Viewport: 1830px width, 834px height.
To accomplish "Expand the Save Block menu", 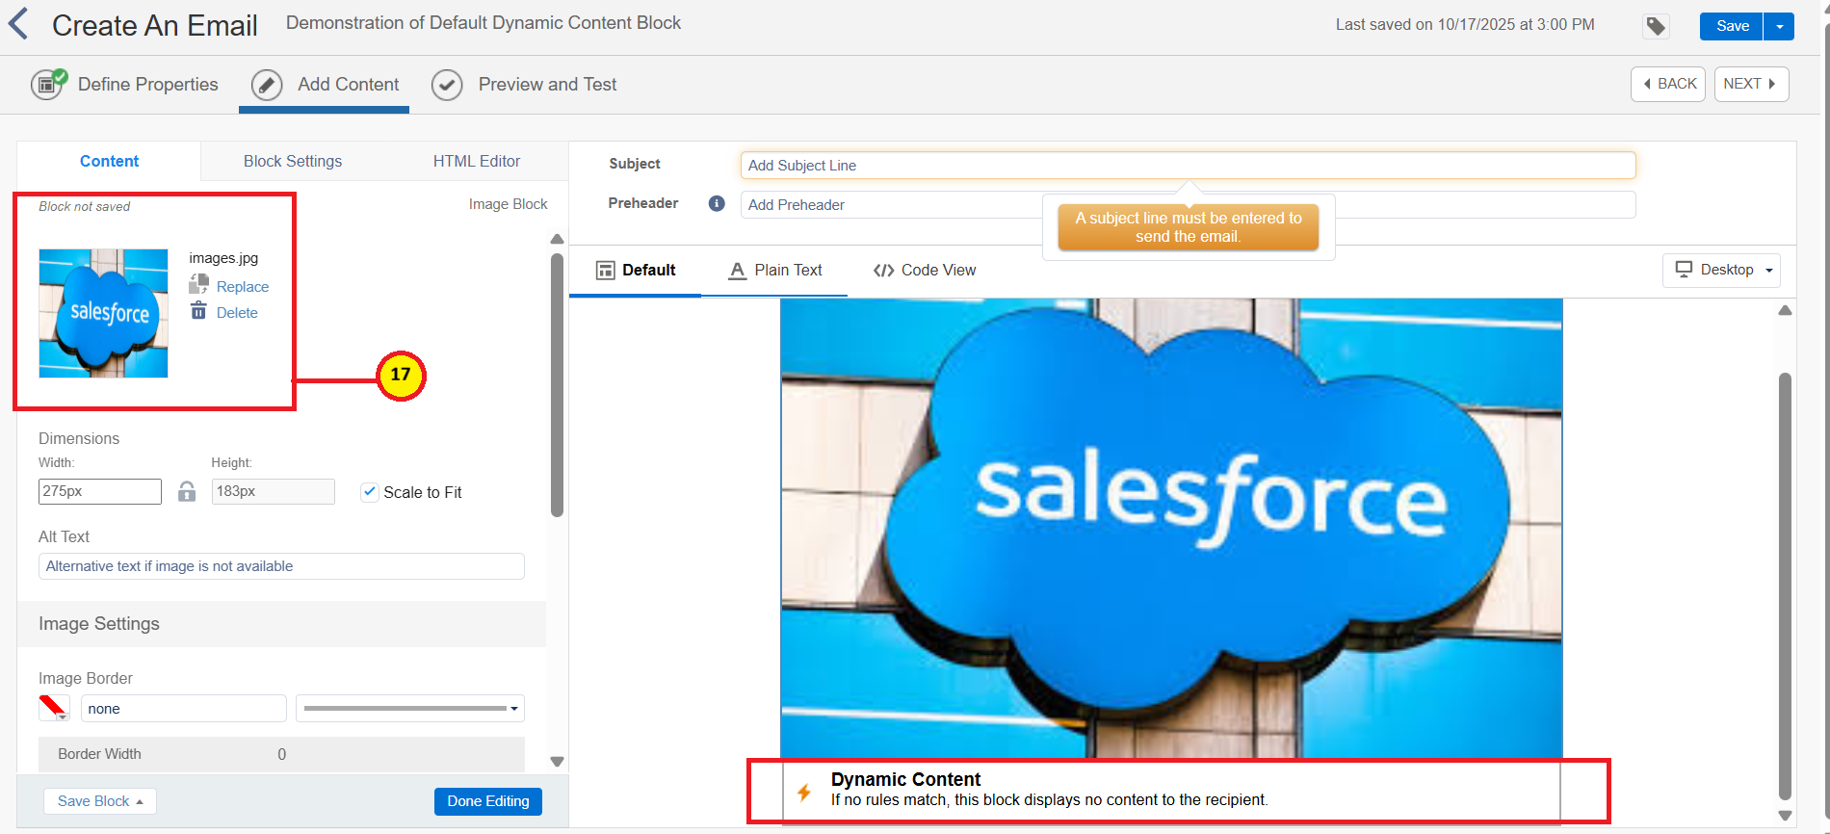I will pyautogui.click(x=100, y=801).
